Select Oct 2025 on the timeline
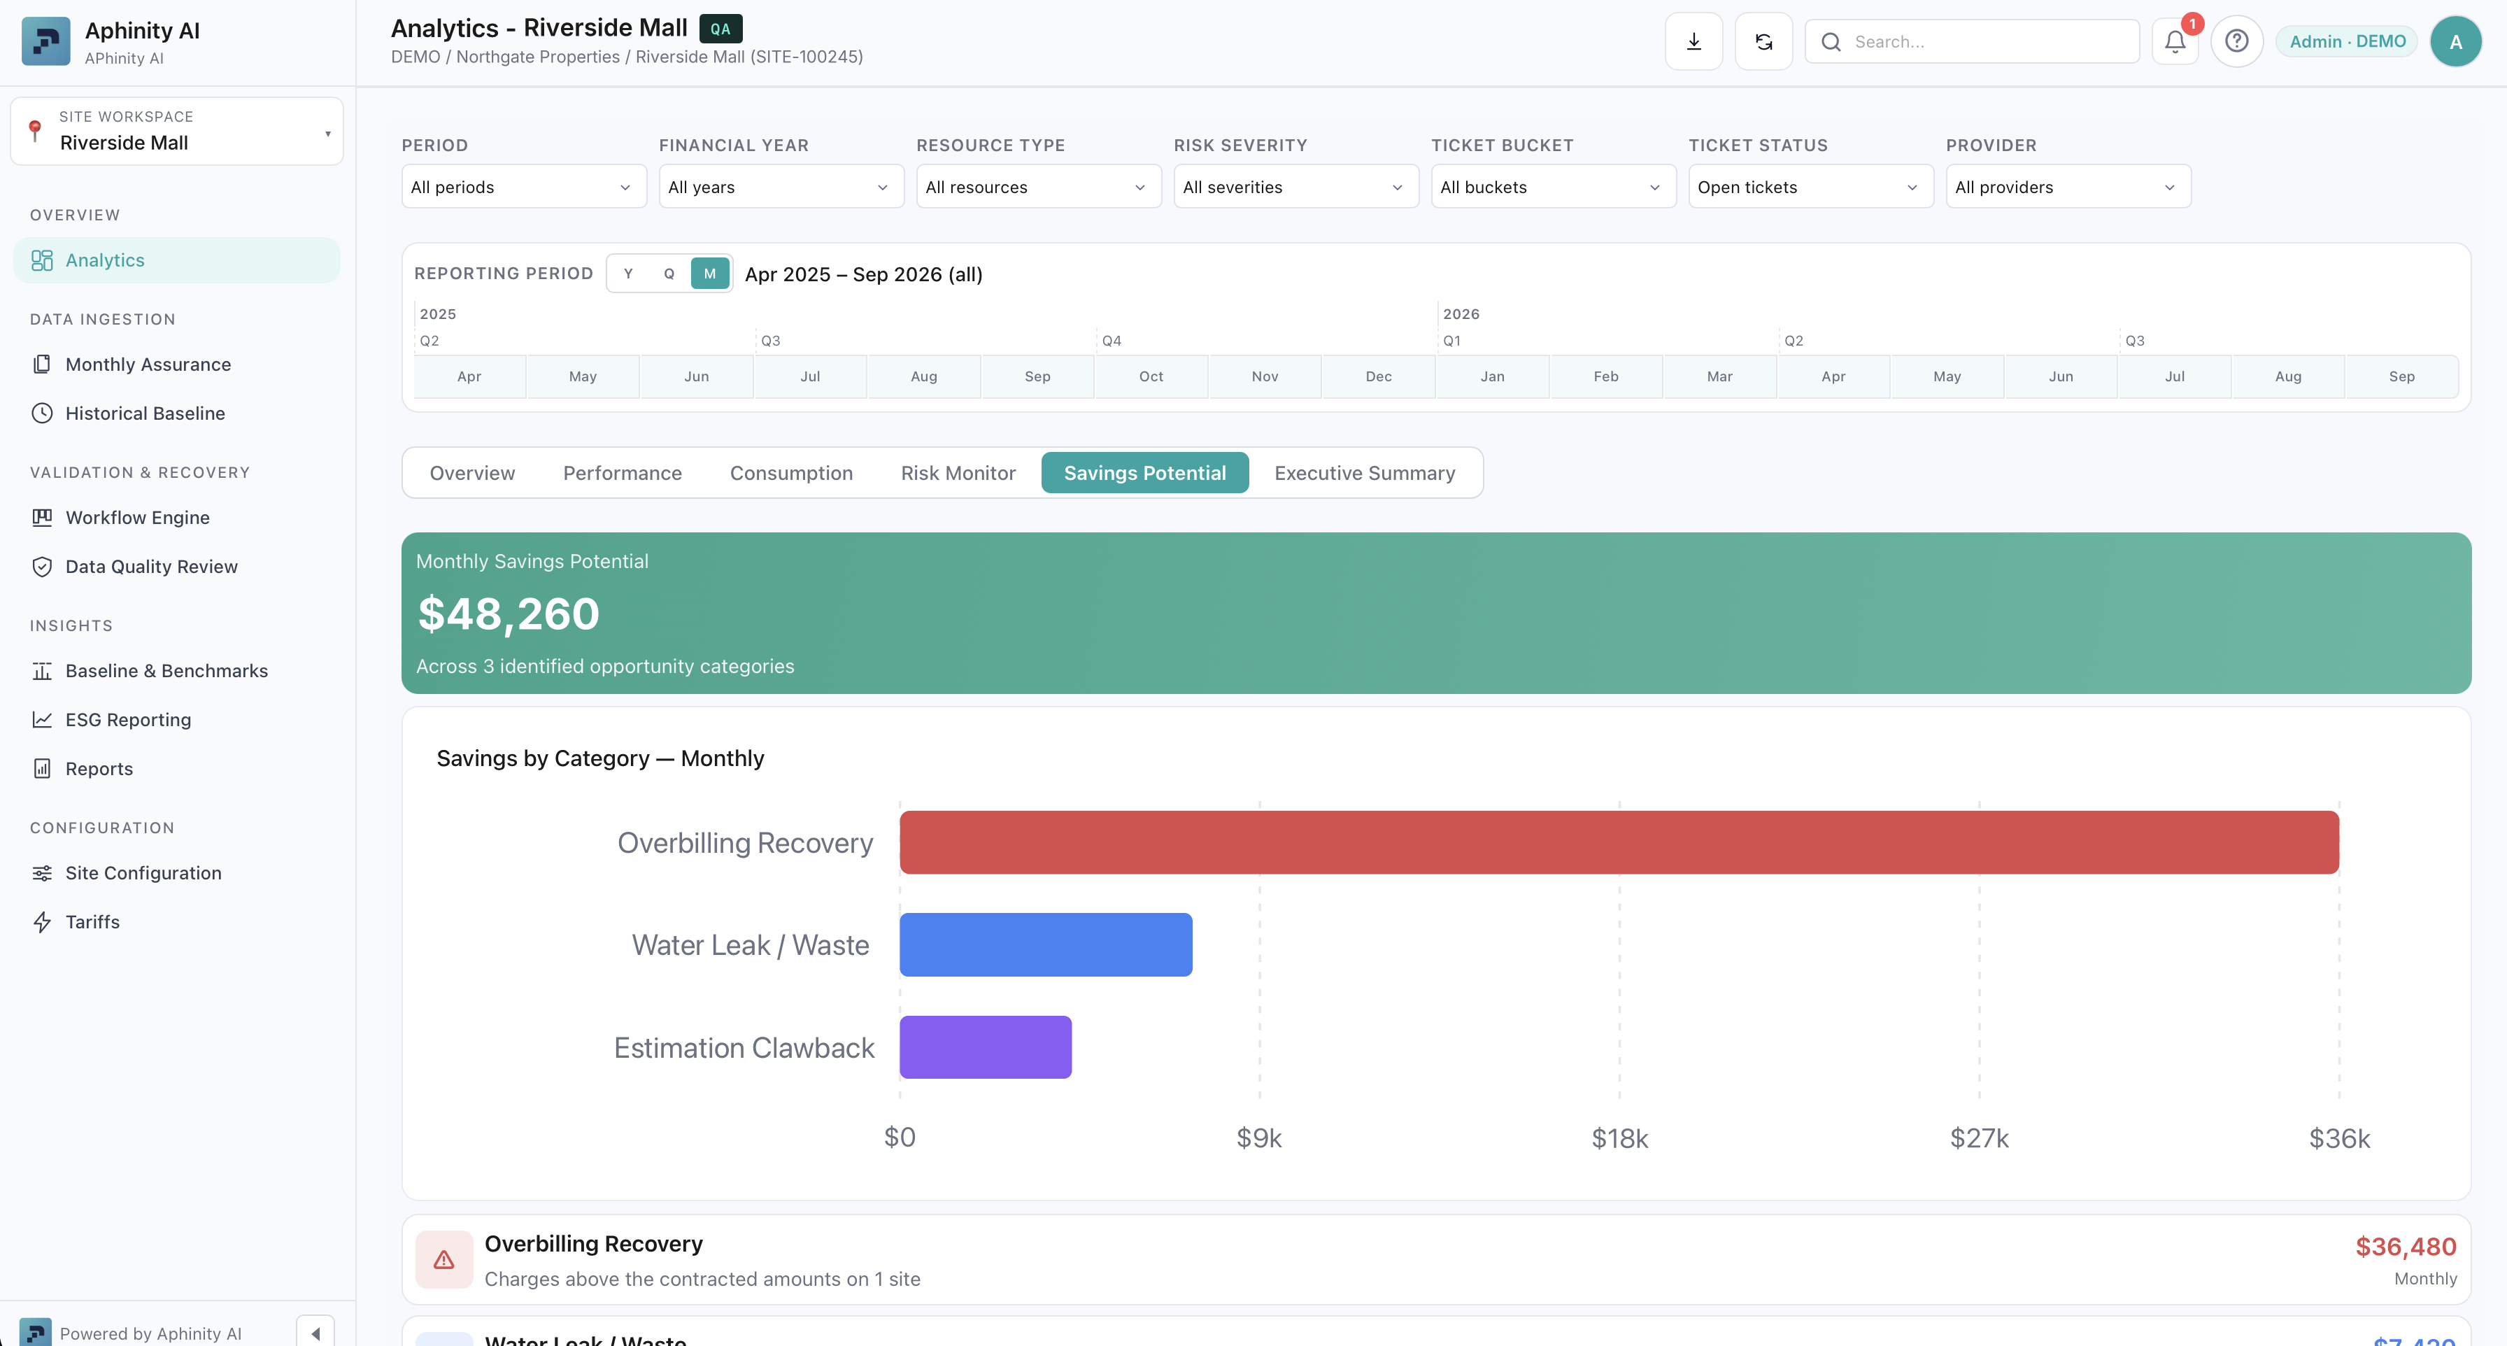Image resolution: width=2507 pixels, height=1346 pixels. [x=1151, y=376]
